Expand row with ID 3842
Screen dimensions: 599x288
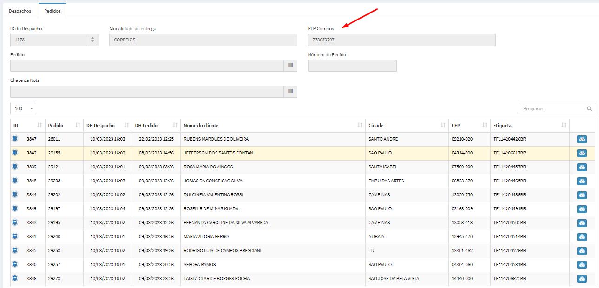(15, 153)
